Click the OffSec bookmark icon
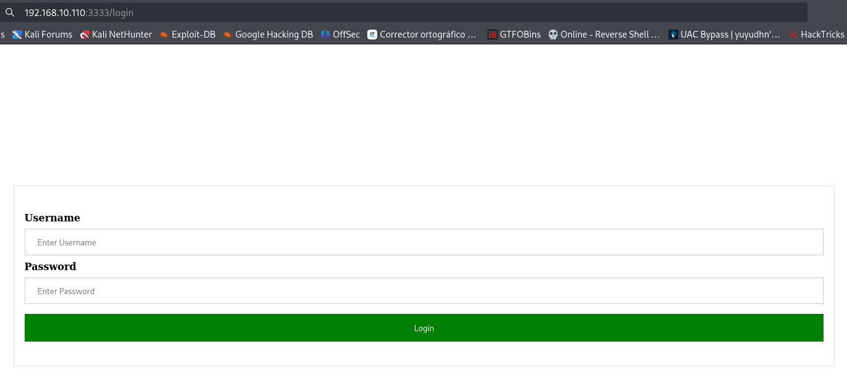Screen dimensions: 847x378 (325, 35)
